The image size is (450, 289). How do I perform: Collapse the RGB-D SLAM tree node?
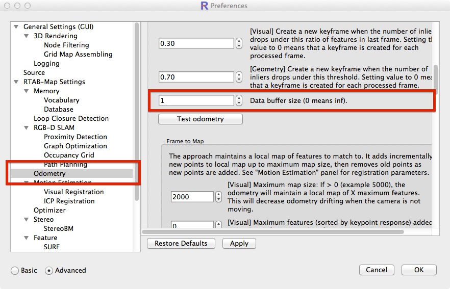pos(27,128)
